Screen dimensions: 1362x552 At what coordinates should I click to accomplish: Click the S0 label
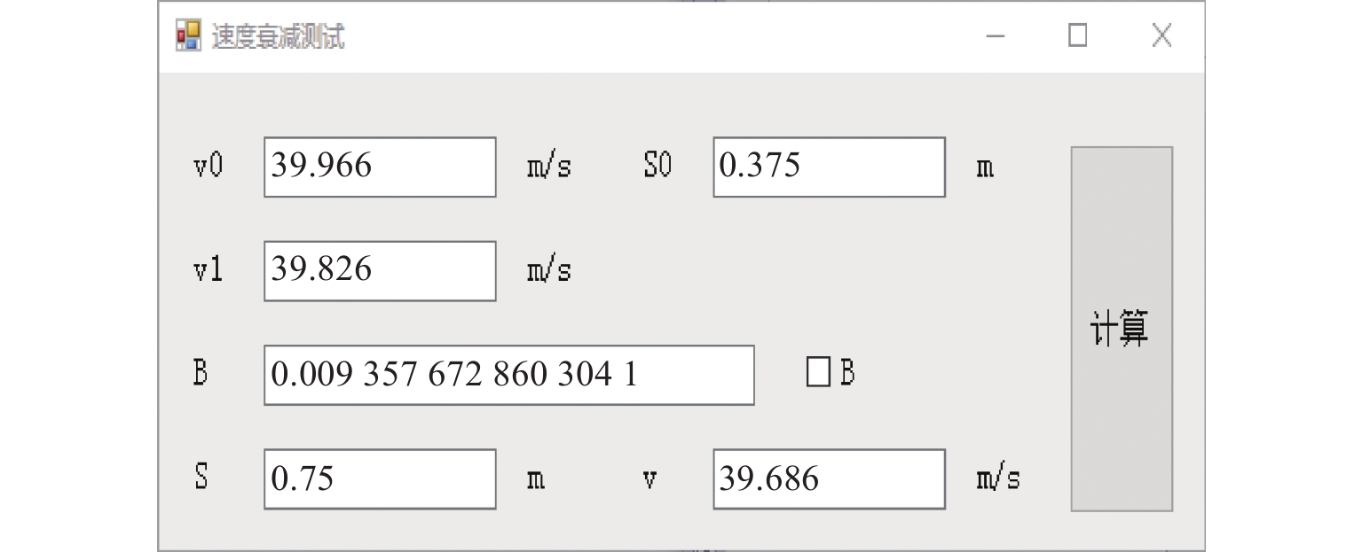click(x=657, y=167)
